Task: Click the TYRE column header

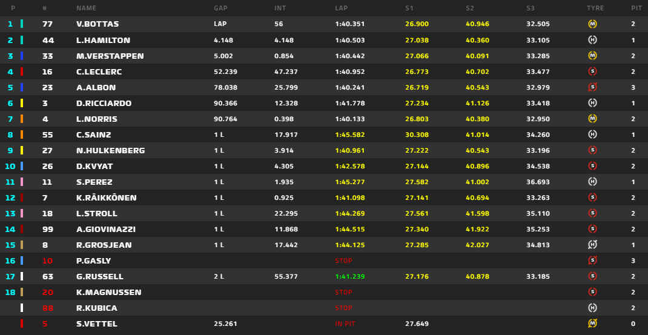Action: (x=595, y=8)
